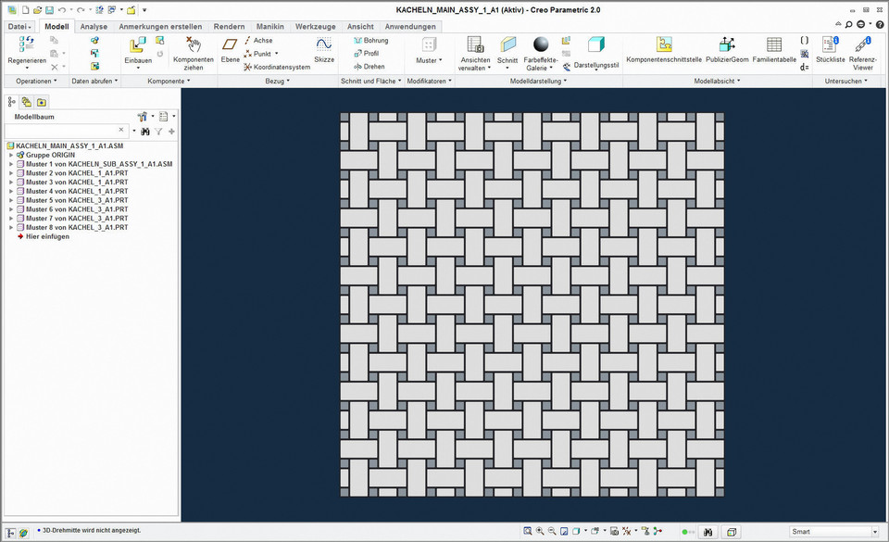Viewport: 889px width, 542px height.
Task: Select Muster 5 von KACHEL_3_A1.PRT
Action: click(x=76, y=200)
